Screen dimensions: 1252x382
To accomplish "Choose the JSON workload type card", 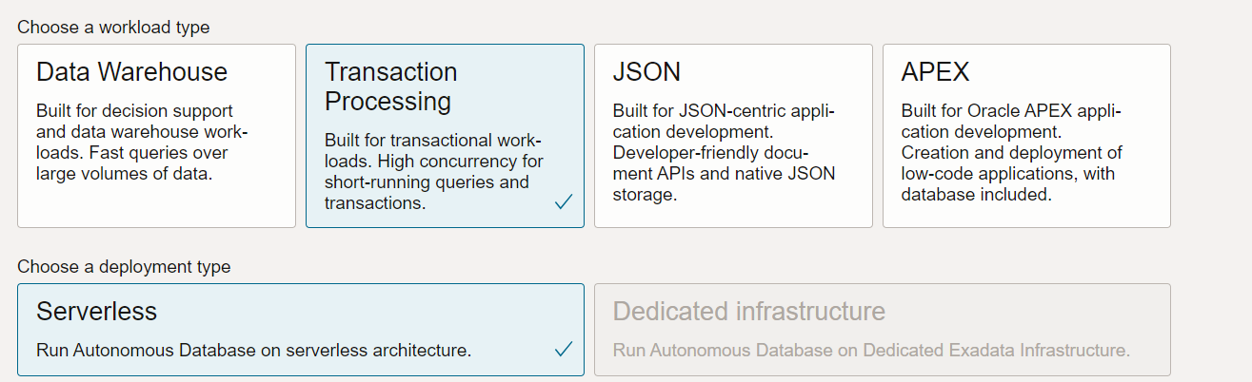I will 733,136.
